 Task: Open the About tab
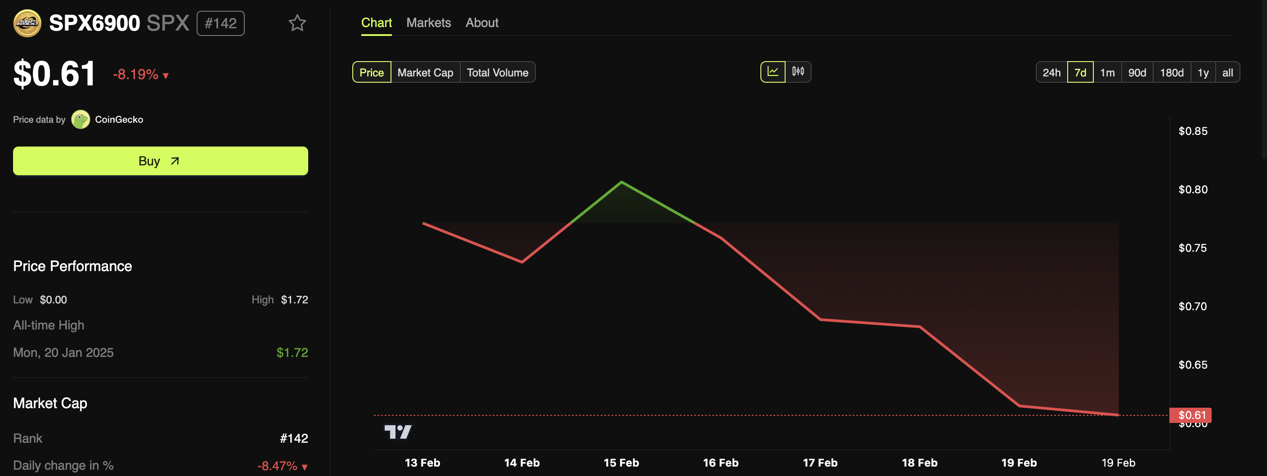point(481,22)
